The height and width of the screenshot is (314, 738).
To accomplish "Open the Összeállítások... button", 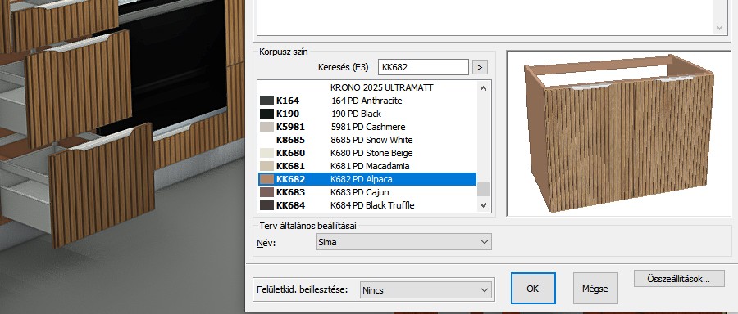I will point(678,279).
